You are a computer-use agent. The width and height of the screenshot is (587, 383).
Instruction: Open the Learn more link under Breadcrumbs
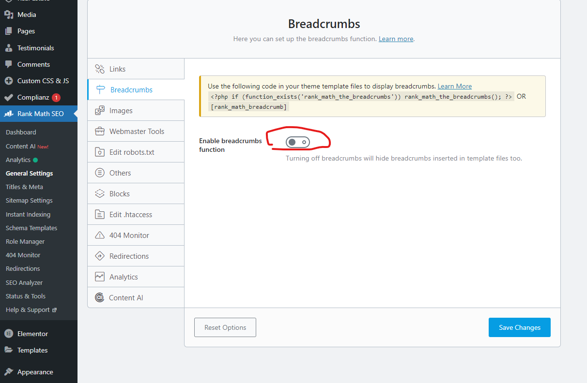(x=396, y=39)
